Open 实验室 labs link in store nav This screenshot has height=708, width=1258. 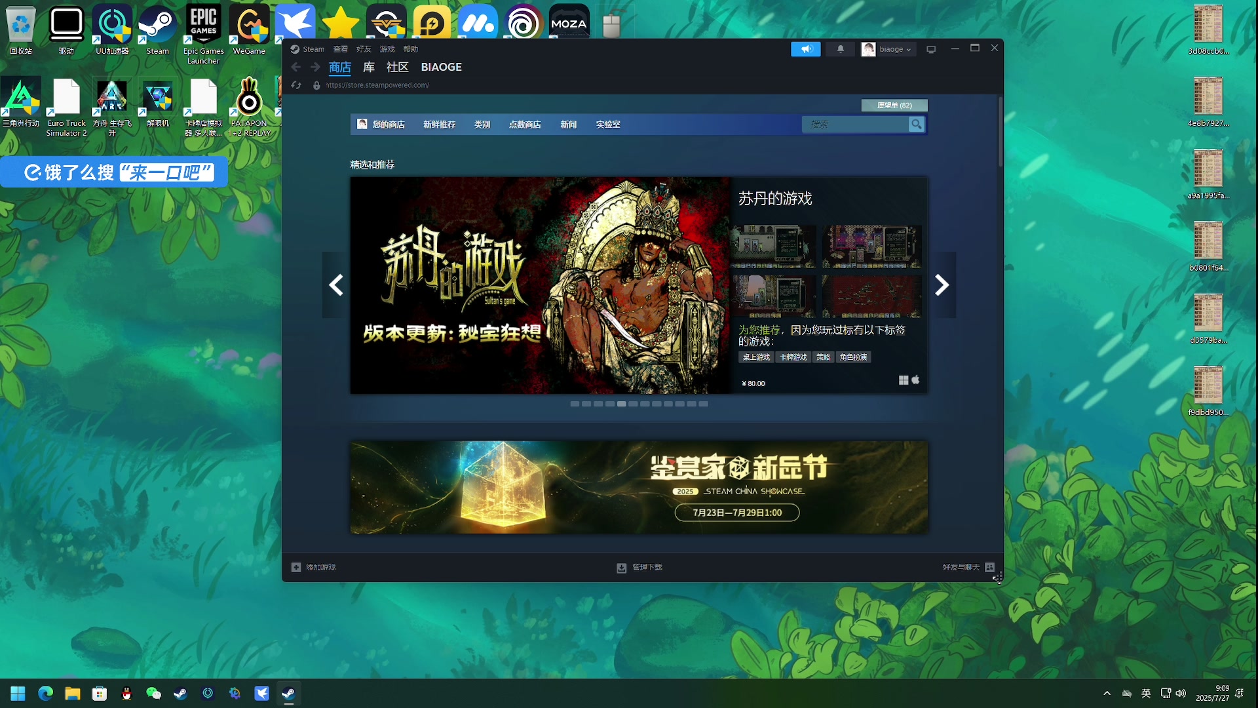click(x=608, y=125)
